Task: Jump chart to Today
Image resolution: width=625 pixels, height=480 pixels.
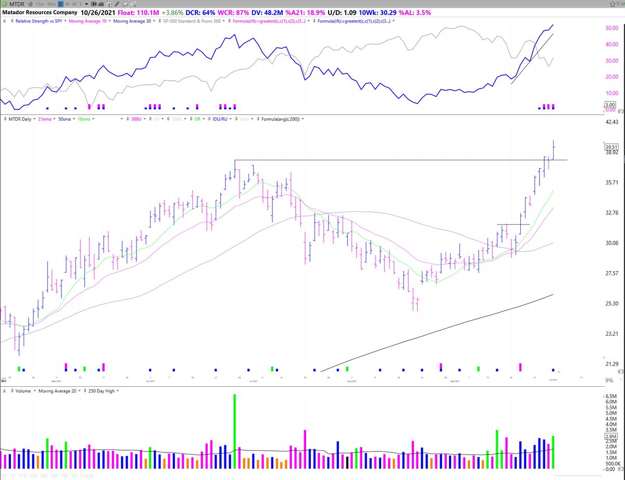Action: [x=87, y=476]
